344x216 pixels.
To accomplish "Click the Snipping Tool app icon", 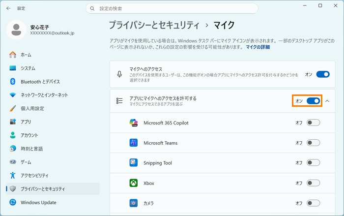I will 133,163.
